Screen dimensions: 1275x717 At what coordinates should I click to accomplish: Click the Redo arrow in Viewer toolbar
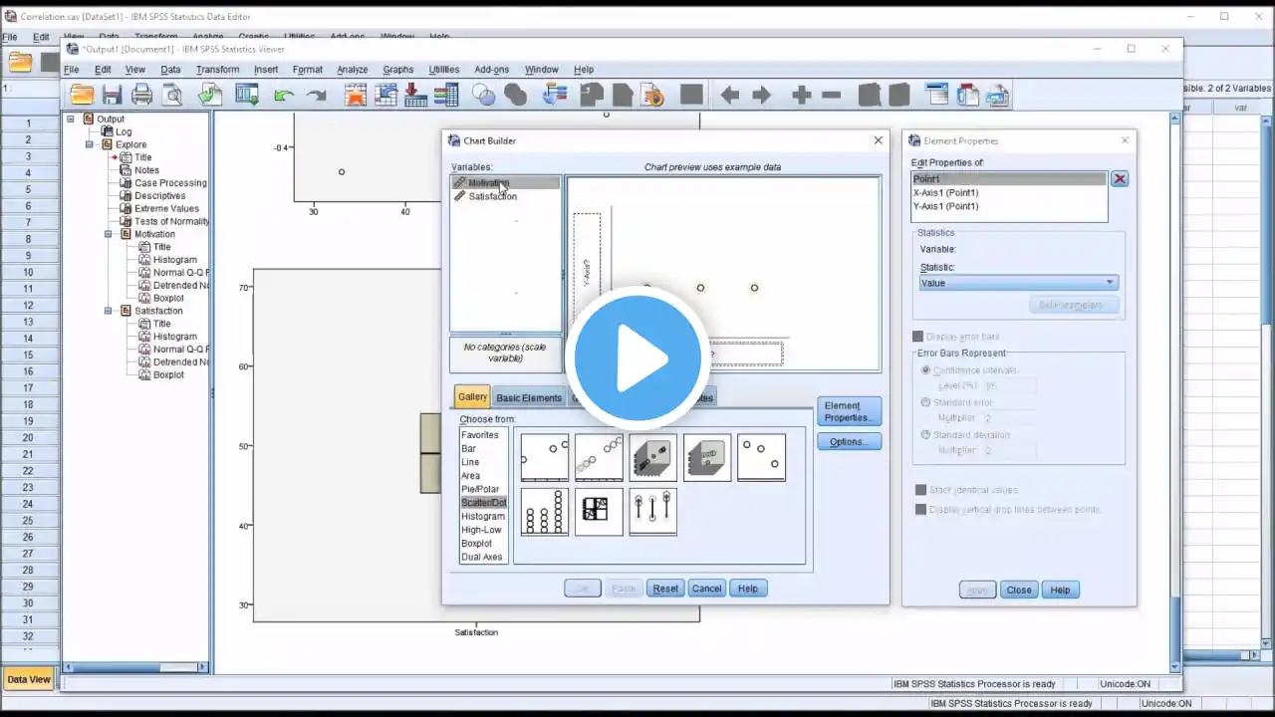pyautogui.click(x=317, y=96)
